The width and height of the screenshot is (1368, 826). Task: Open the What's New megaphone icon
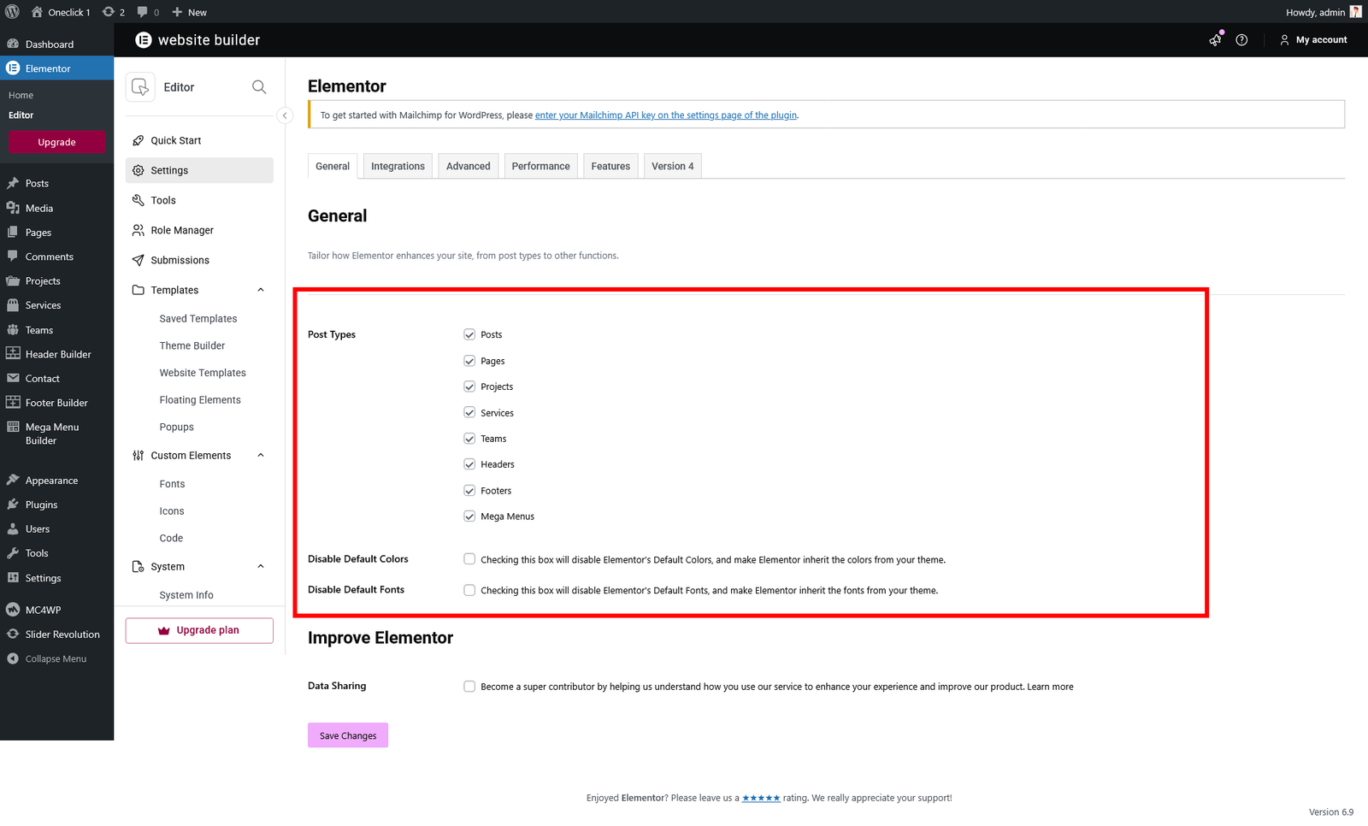[x=1215, y=40]
